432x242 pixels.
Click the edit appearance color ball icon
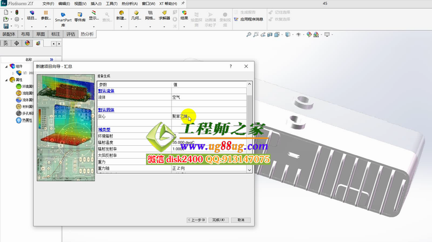[x=309, y=34]
